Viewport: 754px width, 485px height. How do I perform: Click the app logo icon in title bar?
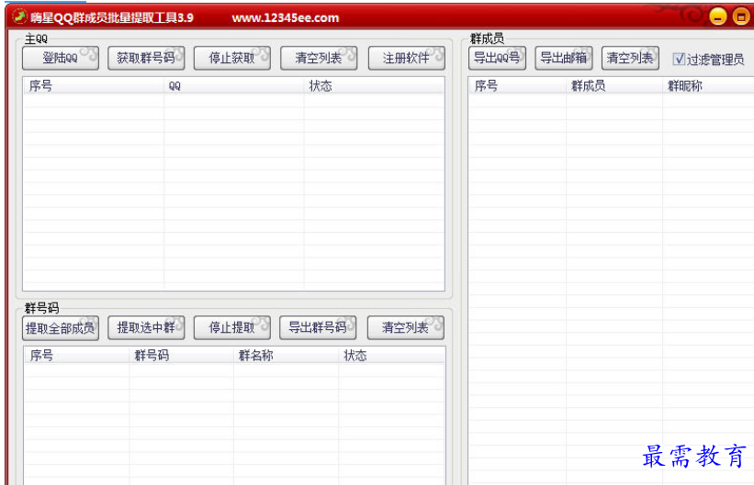tap(19, 17)
